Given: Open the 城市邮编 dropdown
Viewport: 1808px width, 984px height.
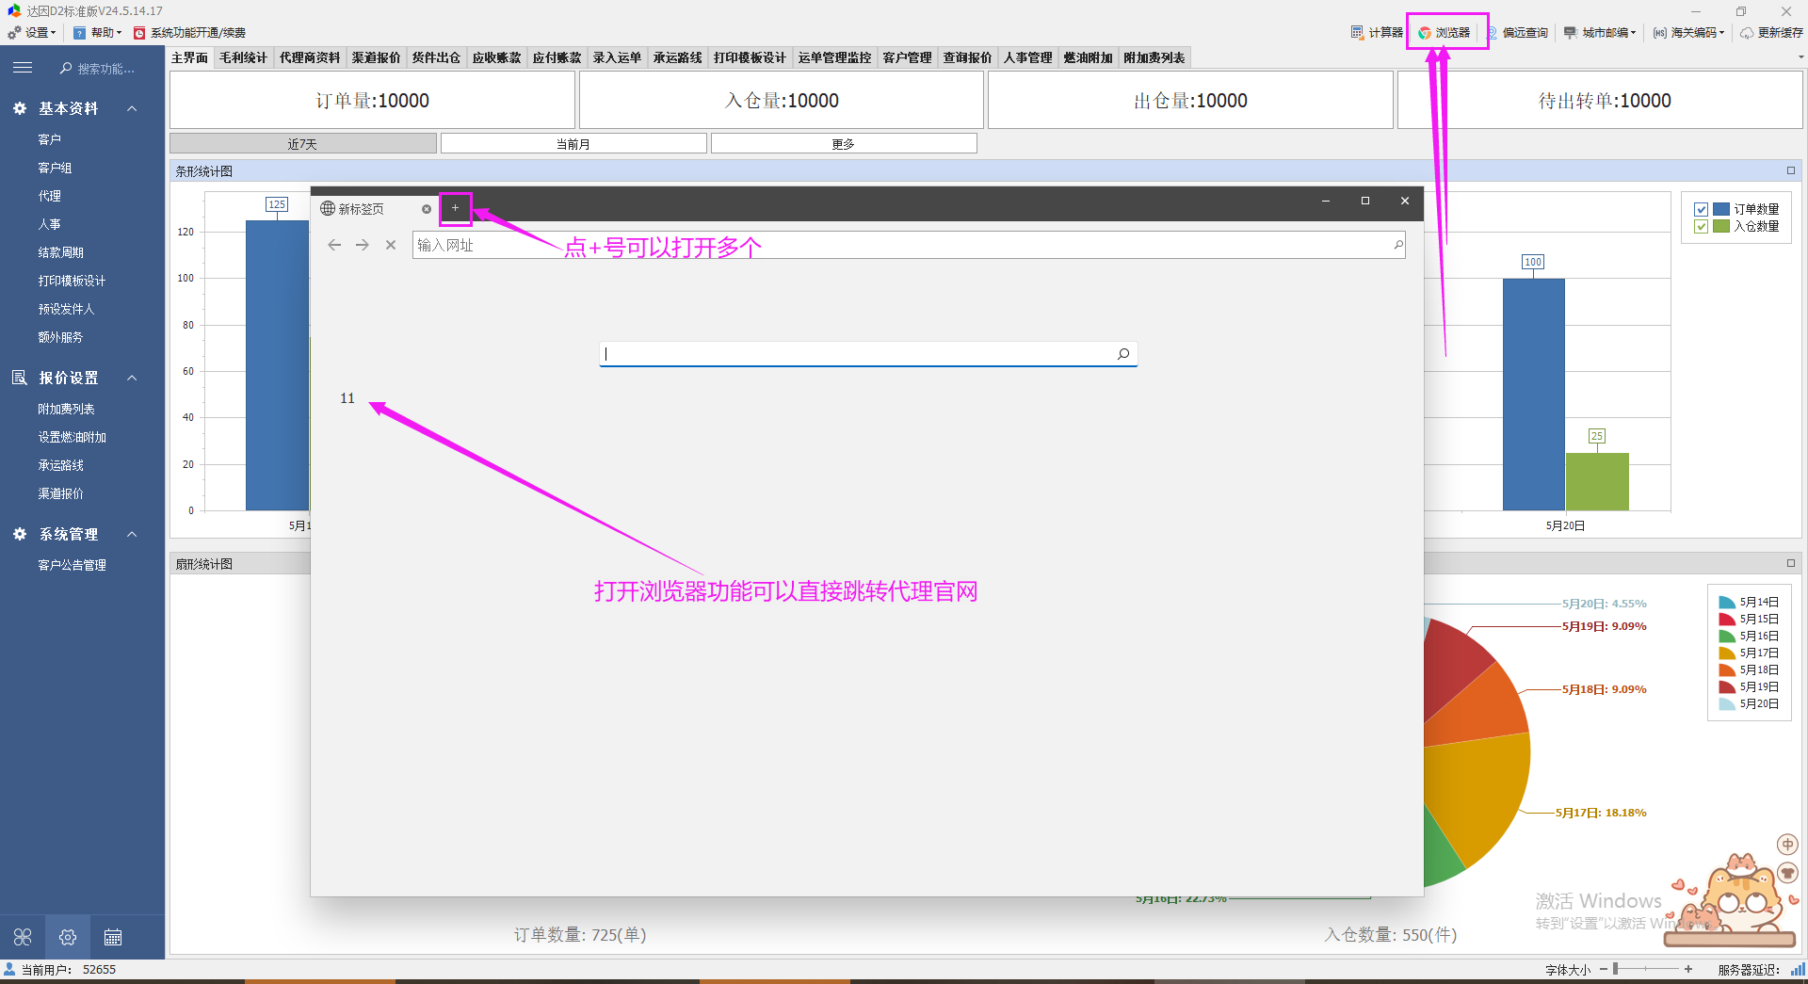Looking at the screenshot, I should point(1600,33).
